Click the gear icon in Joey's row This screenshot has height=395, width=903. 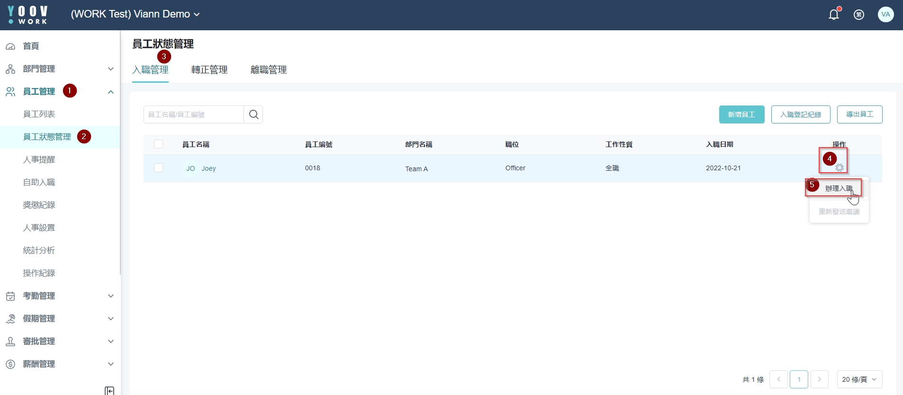[x=839, y=168]
